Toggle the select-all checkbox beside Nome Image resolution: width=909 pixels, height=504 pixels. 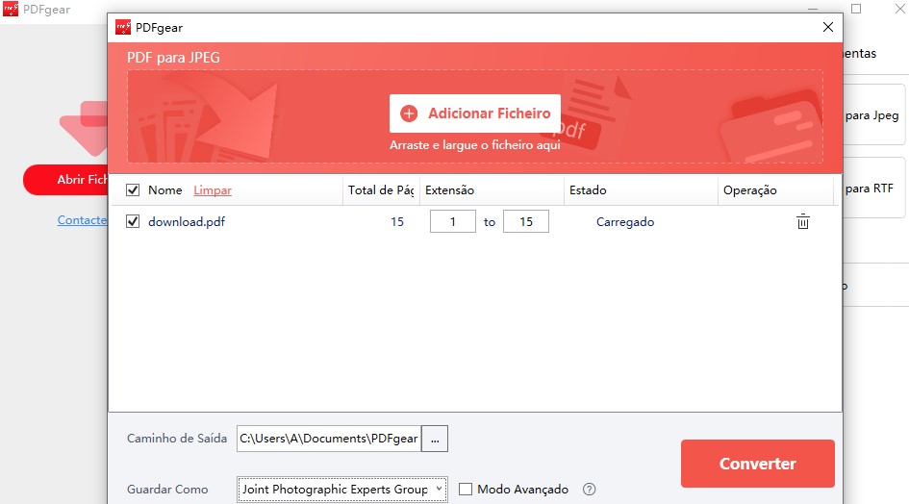point(133,190)
